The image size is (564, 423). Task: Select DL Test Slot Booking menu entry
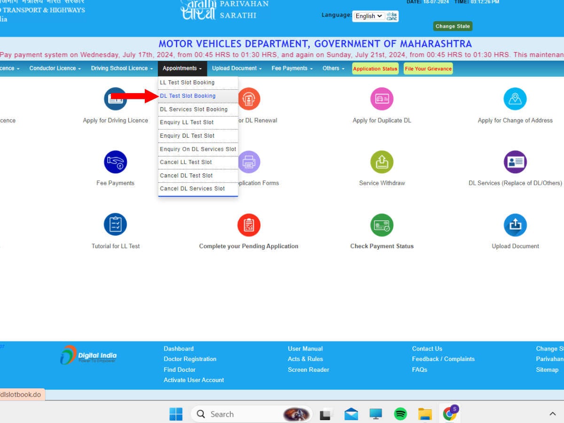click(188, 96)
